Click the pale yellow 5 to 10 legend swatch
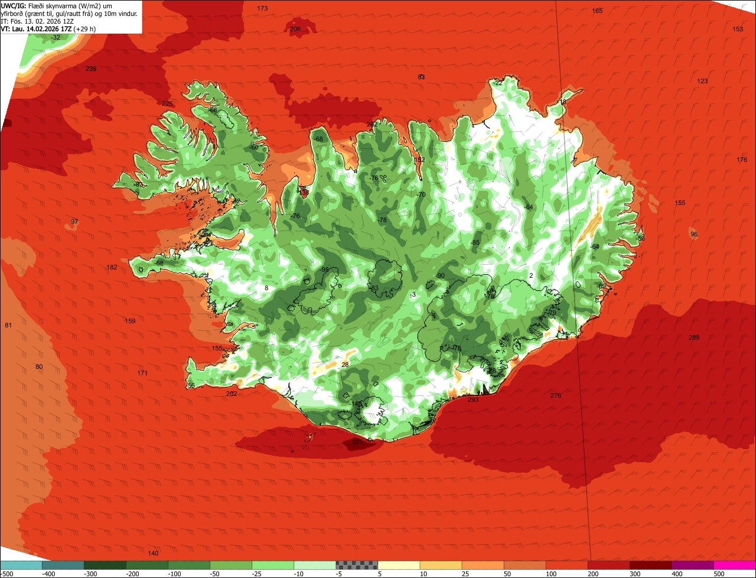The image size is (756, 578). [x=398, y=565]
